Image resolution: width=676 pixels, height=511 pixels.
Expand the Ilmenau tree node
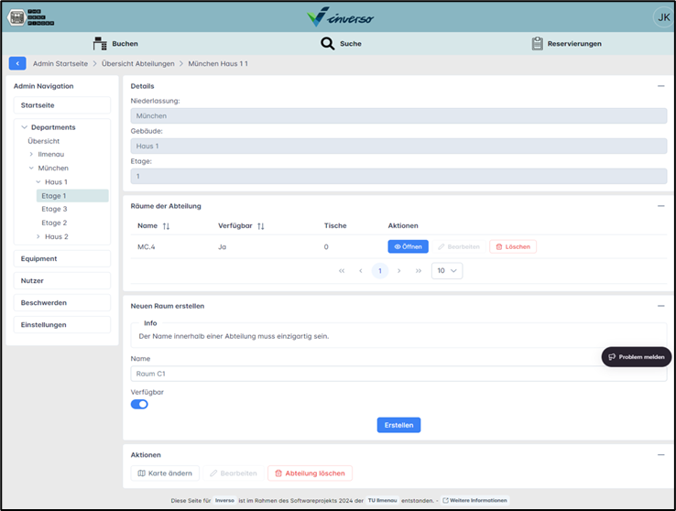point(31,154)
